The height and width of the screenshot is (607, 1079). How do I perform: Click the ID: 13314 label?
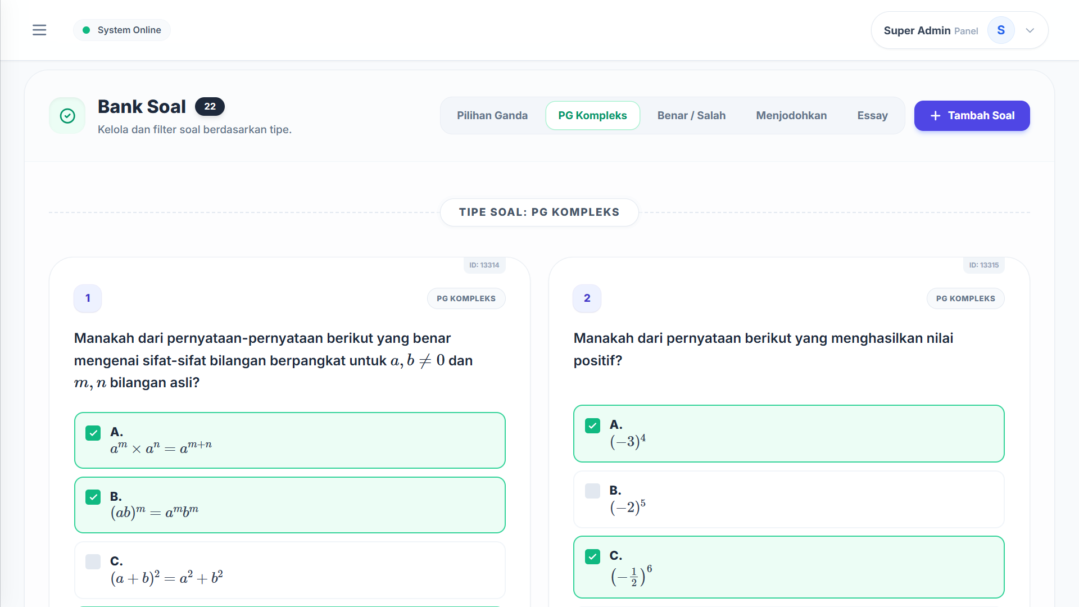(484, 265)
